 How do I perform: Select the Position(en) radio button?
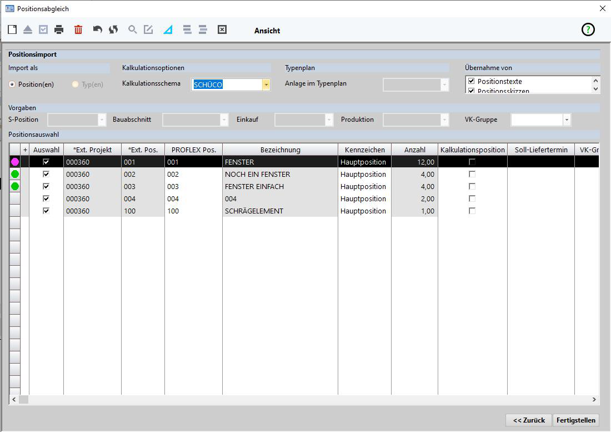pyautogui.click(x=12, y=85)
